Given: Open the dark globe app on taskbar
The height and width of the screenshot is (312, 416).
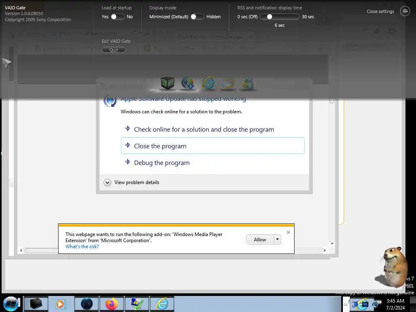Looking at the screenshot, I should tap(87, 304).
